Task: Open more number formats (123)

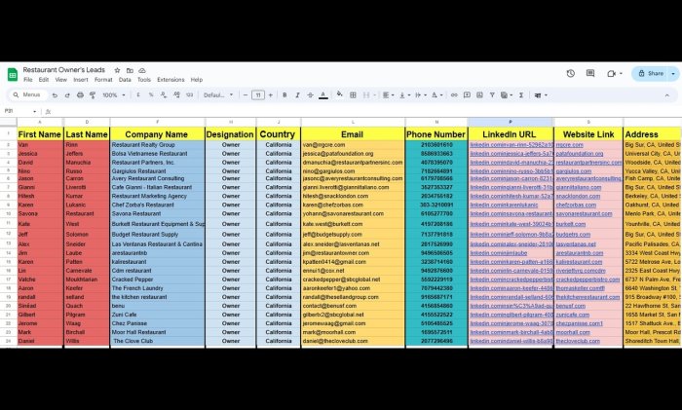Action: (190, 94)
